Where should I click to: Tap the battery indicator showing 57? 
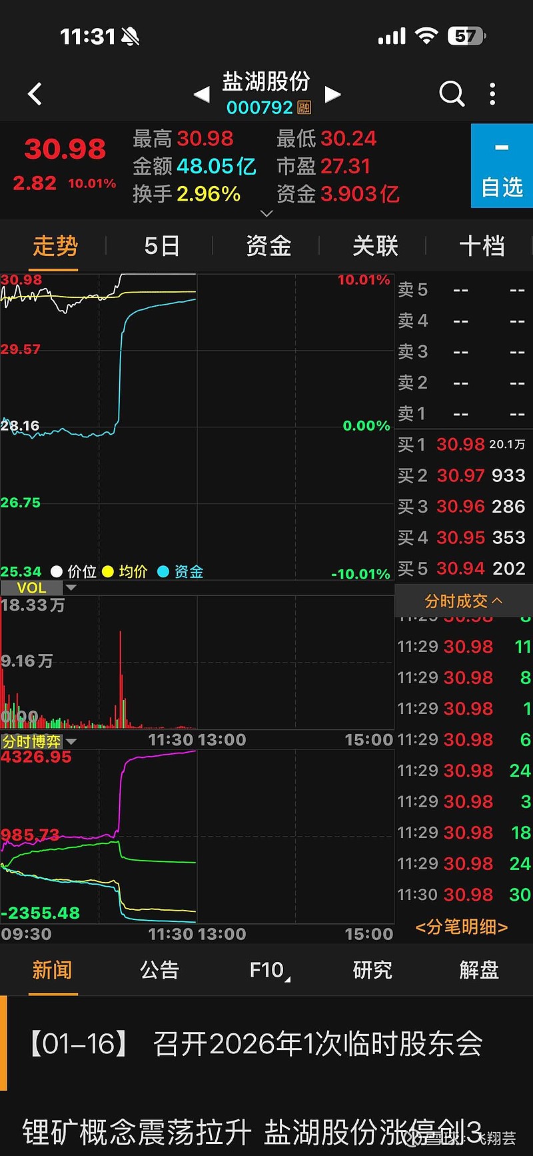click(466, 36)
